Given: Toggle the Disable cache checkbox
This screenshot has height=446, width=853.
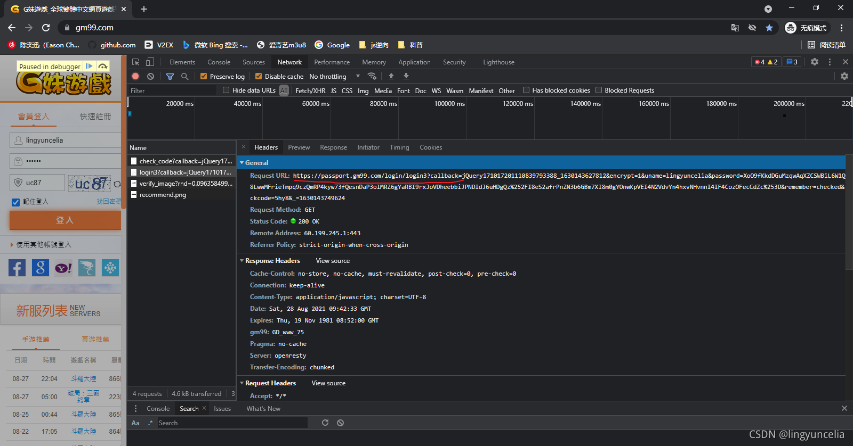Looking at the screenshot, I should coord(259,76).
